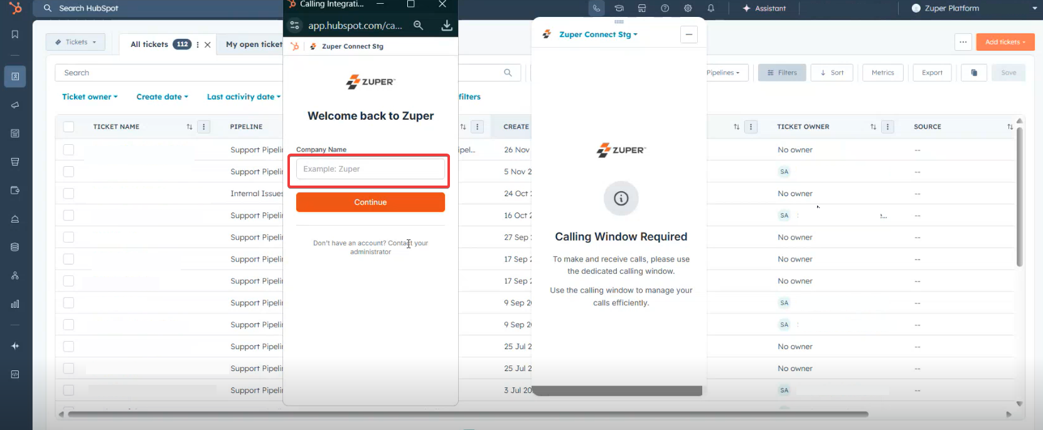Click the Metrics button
Screen dimensions: 1043x430
coord(883,73)
